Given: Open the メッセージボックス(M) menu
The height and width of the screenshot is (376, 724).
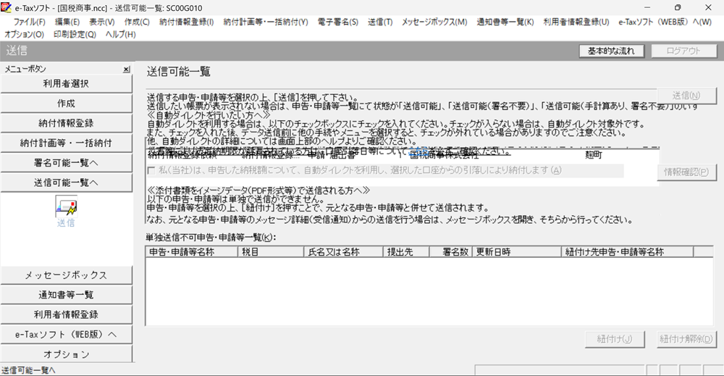Looking at the screenshot, I should point(434,22).
